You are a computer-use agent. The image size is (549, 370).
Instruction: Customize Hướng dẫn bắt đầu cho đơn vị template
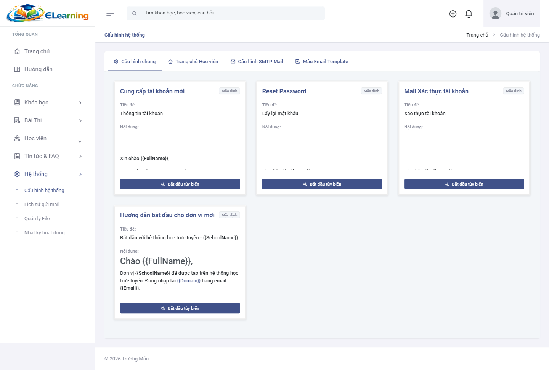(180, 308)
